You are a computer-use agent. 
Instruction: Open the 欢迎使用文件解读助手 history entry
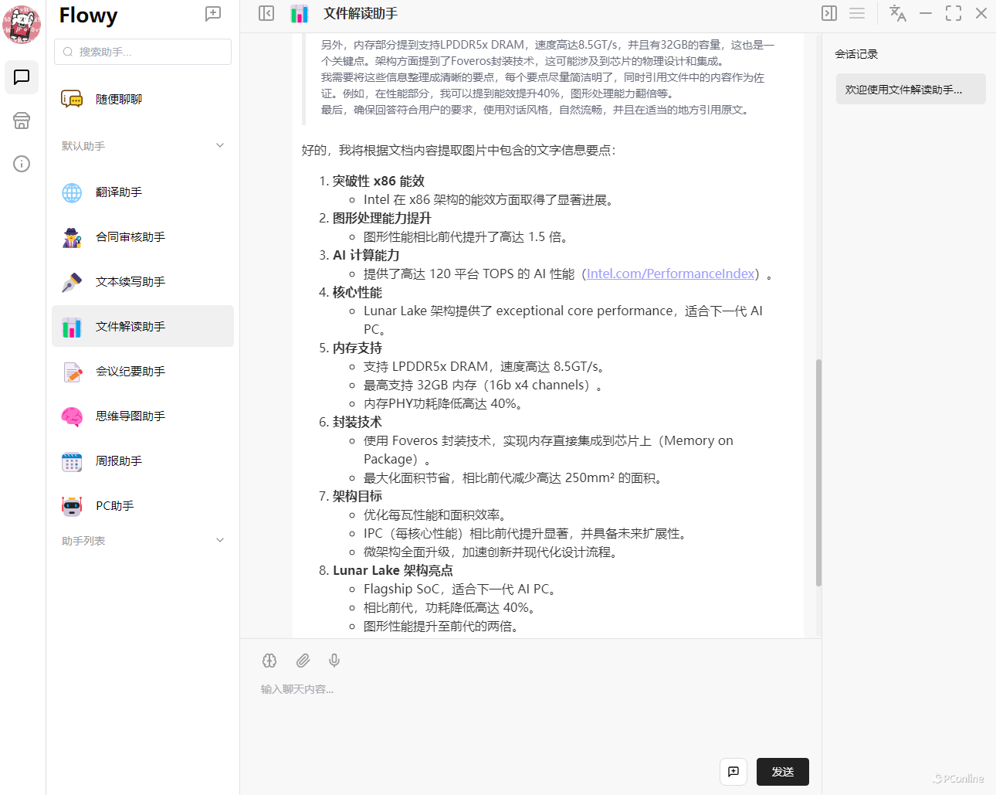tap(910, 90)
